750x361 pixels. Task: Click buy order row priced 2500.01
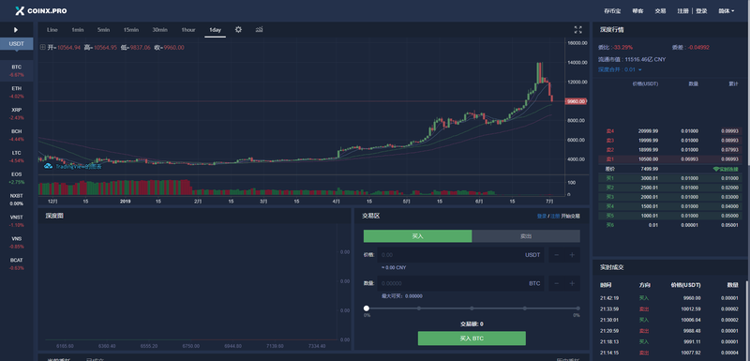tap(669, 188)
